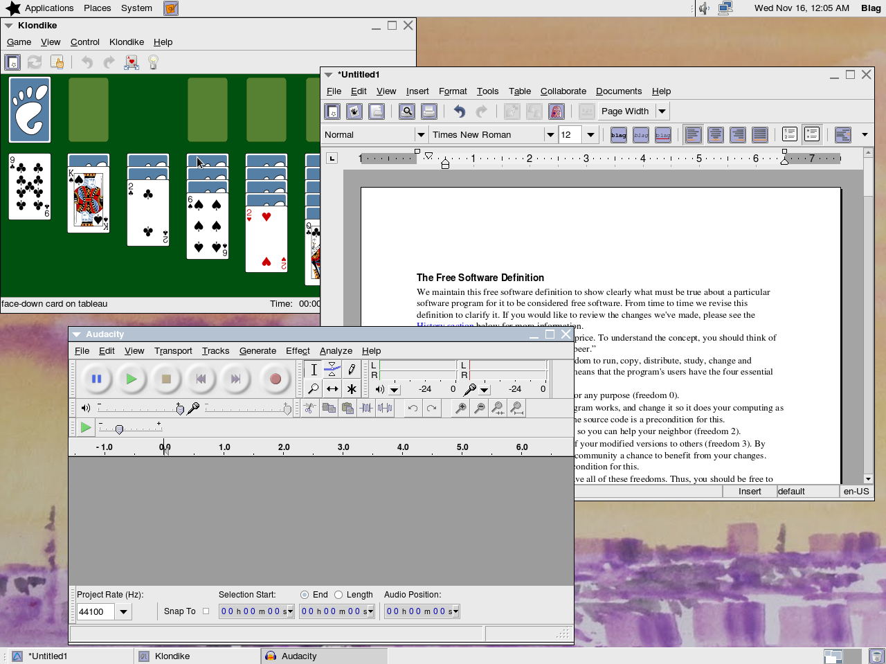Click the red Record button in Audacity
This screenshot has height=664, width=886.
click(275, 379)
